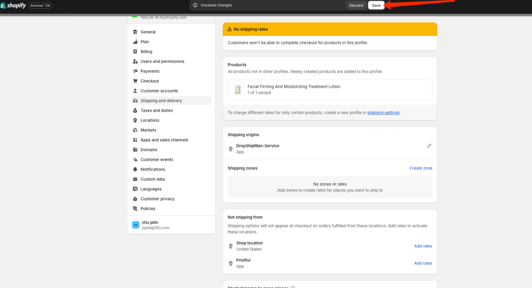
Task: Click the Payments icon in the sidebar
Action: tap(135, 71)
